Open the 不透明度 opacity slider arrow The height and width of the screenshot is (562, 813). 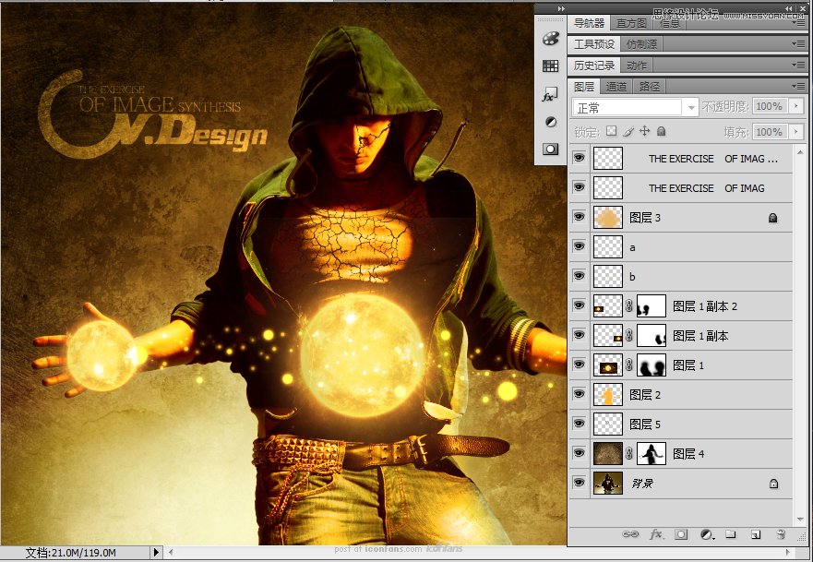[796, 106]
